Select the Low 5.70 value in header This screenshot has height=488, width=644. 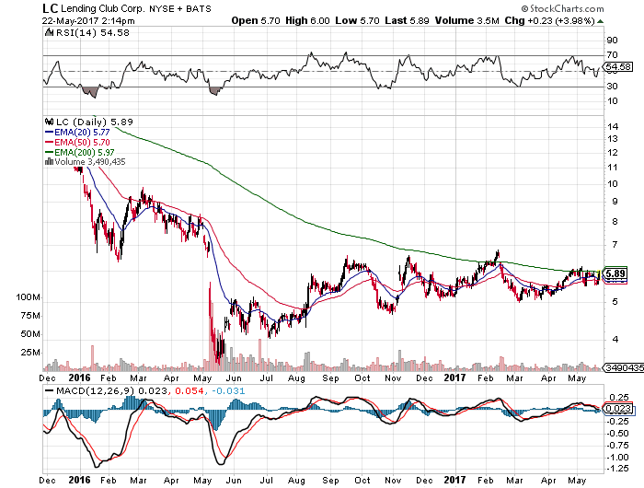(x=357, y=20)
